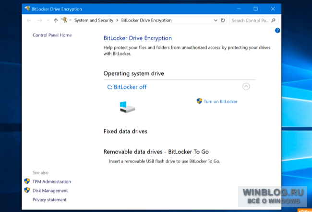Click the breadcrumb overflow chevron
312x212 pixels.
point(70,20)
